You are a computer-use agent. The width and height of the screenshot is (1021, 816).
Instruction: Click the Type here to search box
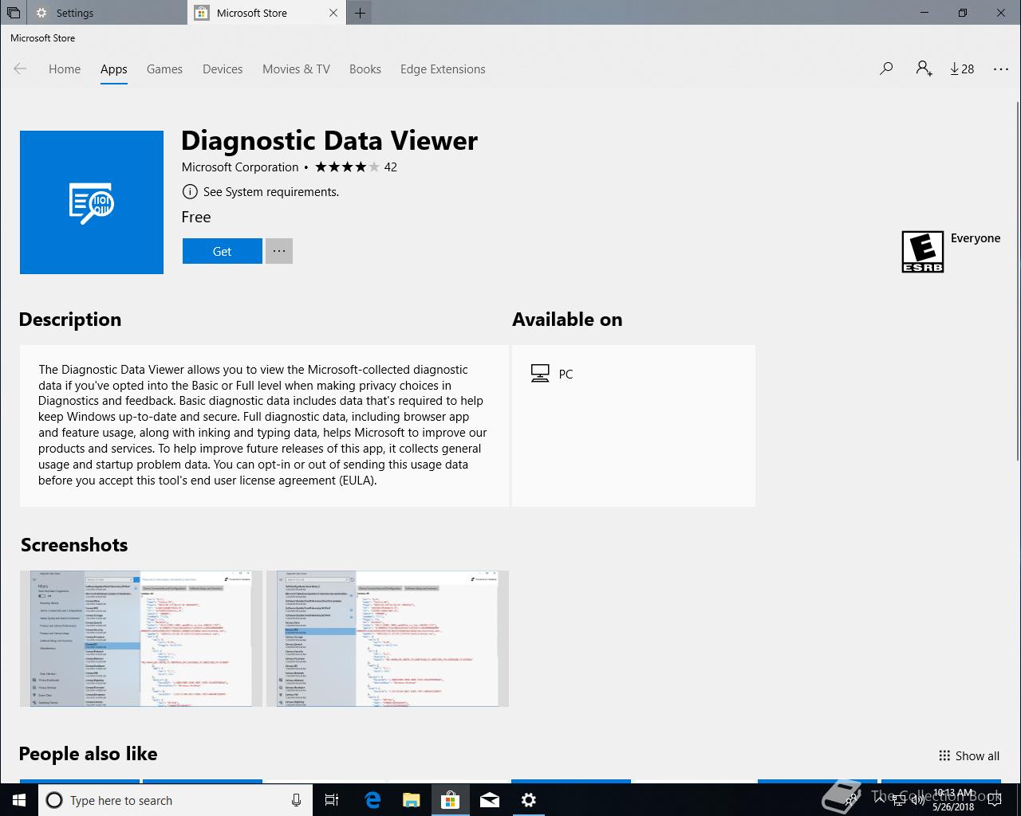(175, 800)
